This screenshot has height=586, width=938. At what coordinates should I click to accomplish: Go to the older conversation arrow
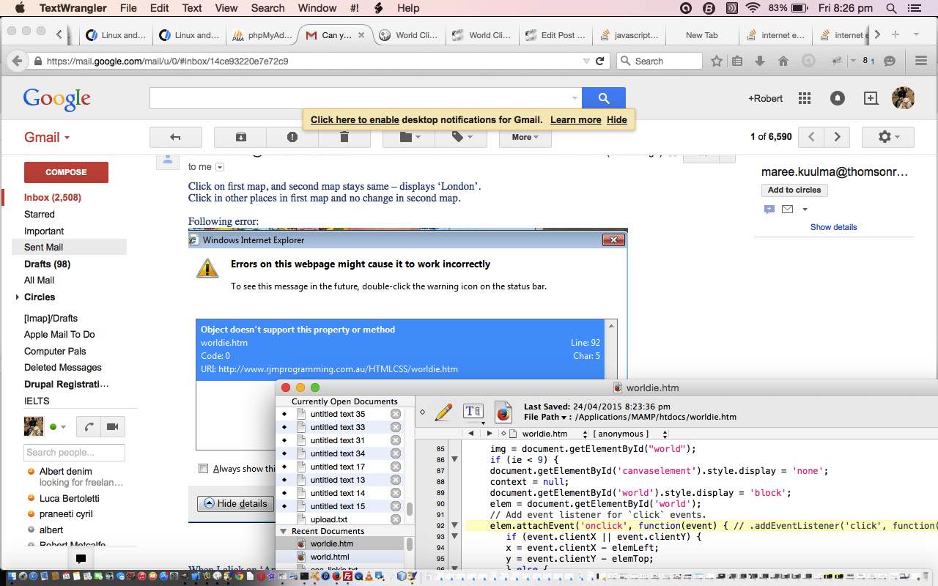tap(837, 137)
